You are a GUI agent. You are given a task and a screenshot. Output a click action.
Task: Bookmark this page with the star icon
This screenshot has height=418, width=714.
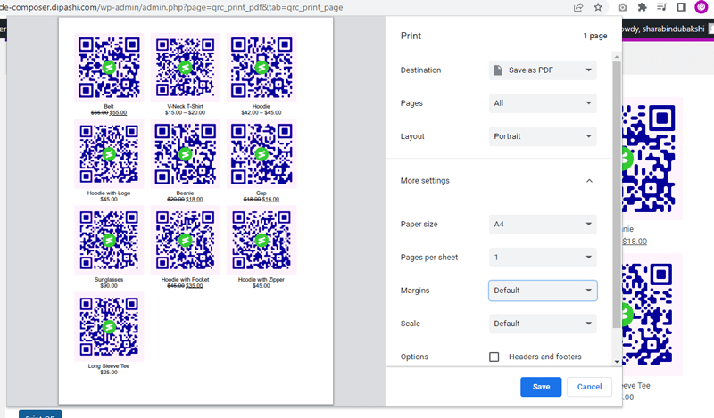[598, 7]
